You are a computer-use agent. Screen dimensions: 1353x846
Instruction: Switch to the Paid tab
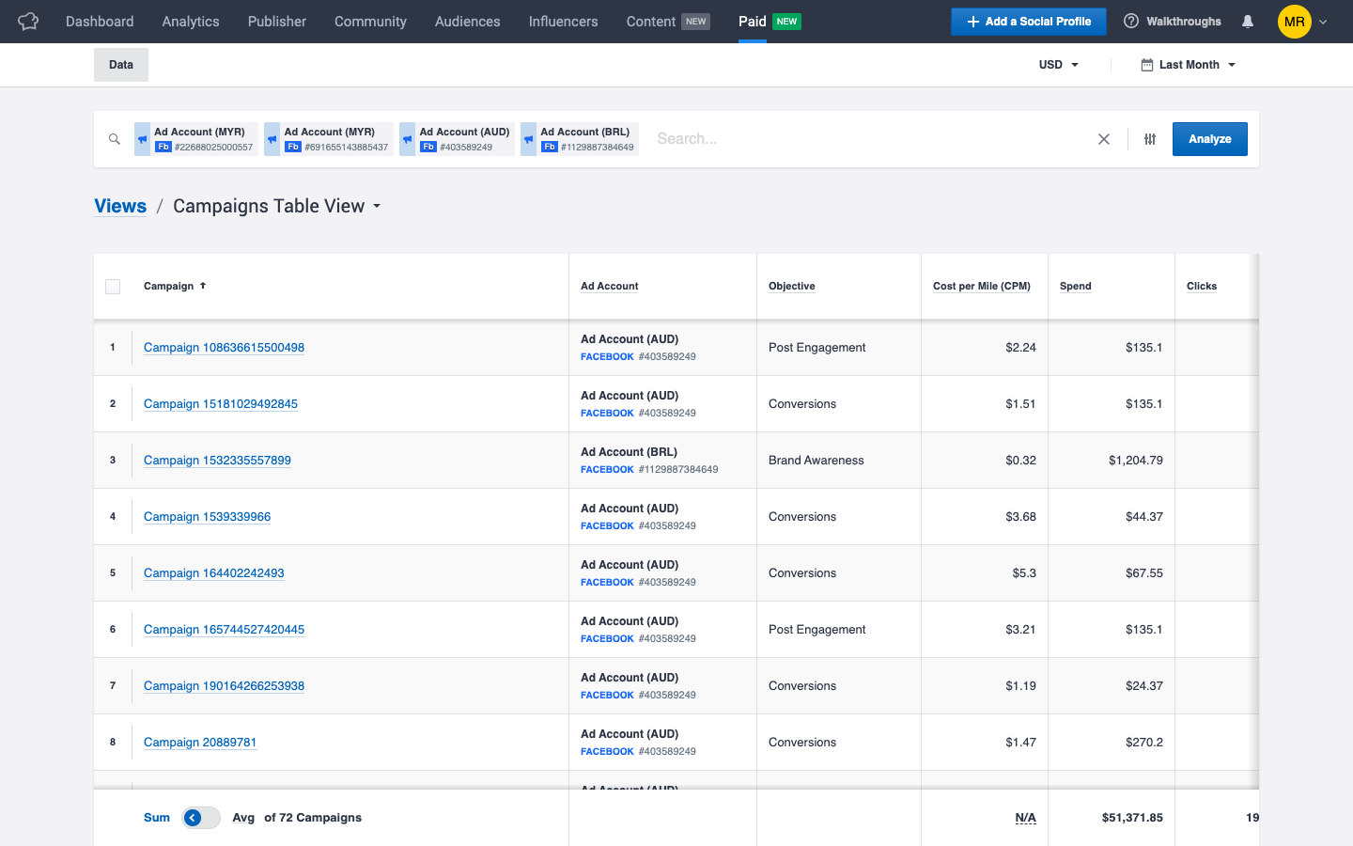click(x=751, y=21)
